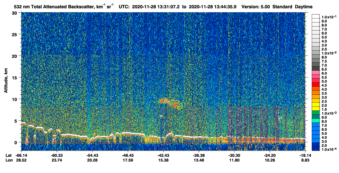
Task: Click the latitude value "-18.14"
Action: [305, 155]
